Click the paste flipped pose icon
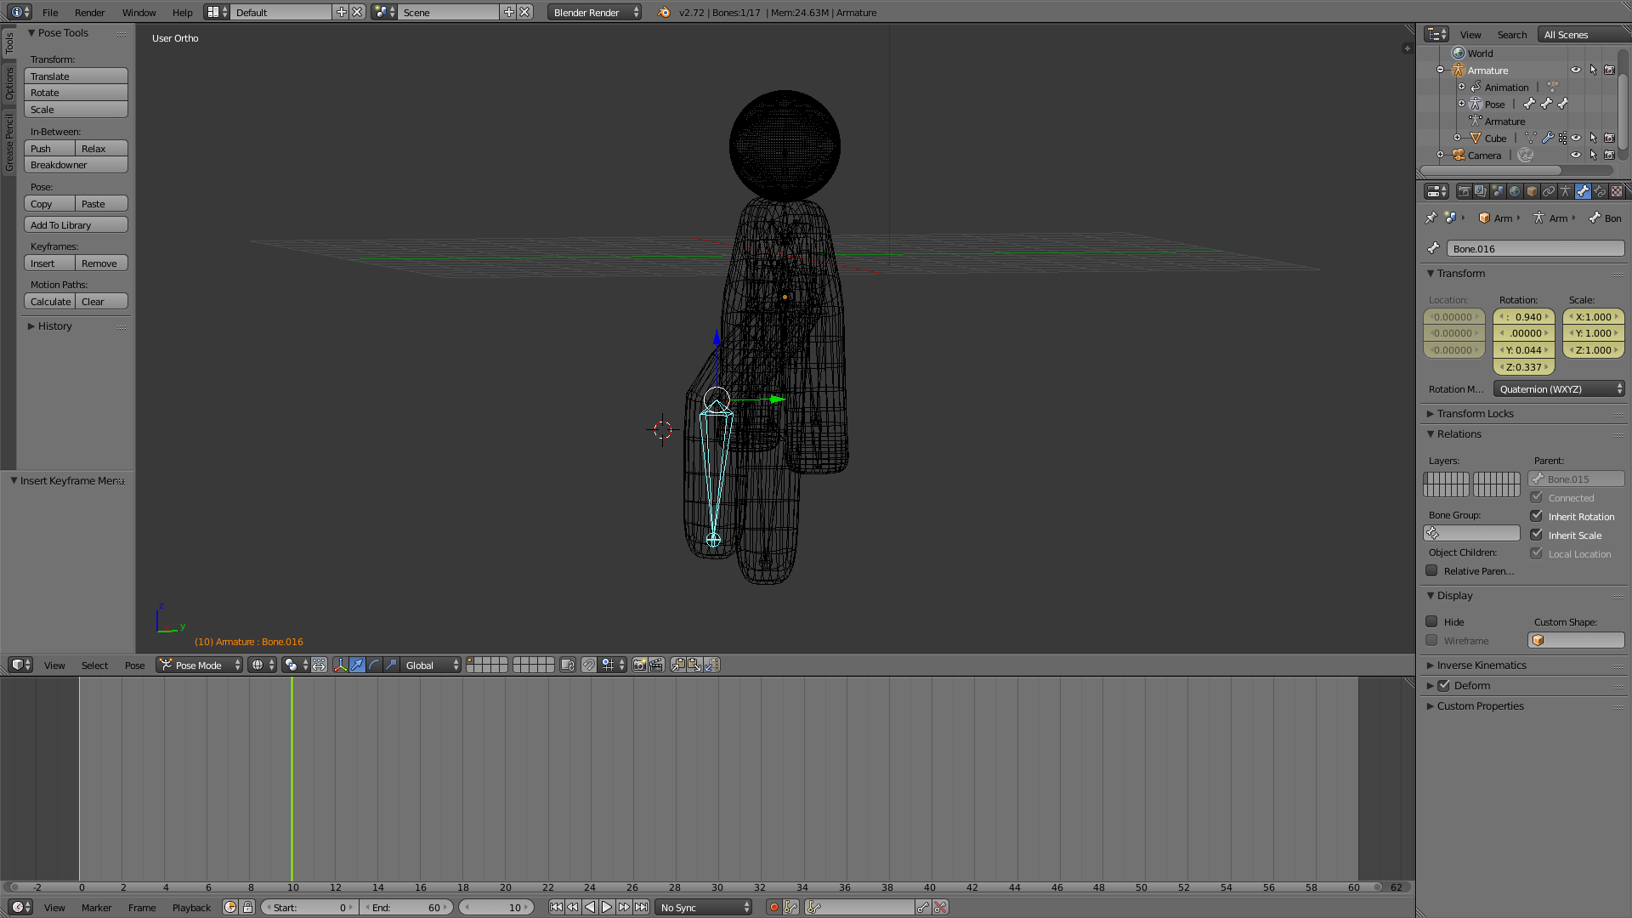The height and width of the screenshot is (918, 1632). (711, 666)
